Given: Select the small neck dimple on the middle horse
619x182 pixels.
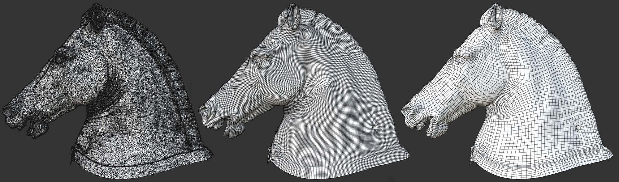Looking at the screenshot, I should pos(375,126).
